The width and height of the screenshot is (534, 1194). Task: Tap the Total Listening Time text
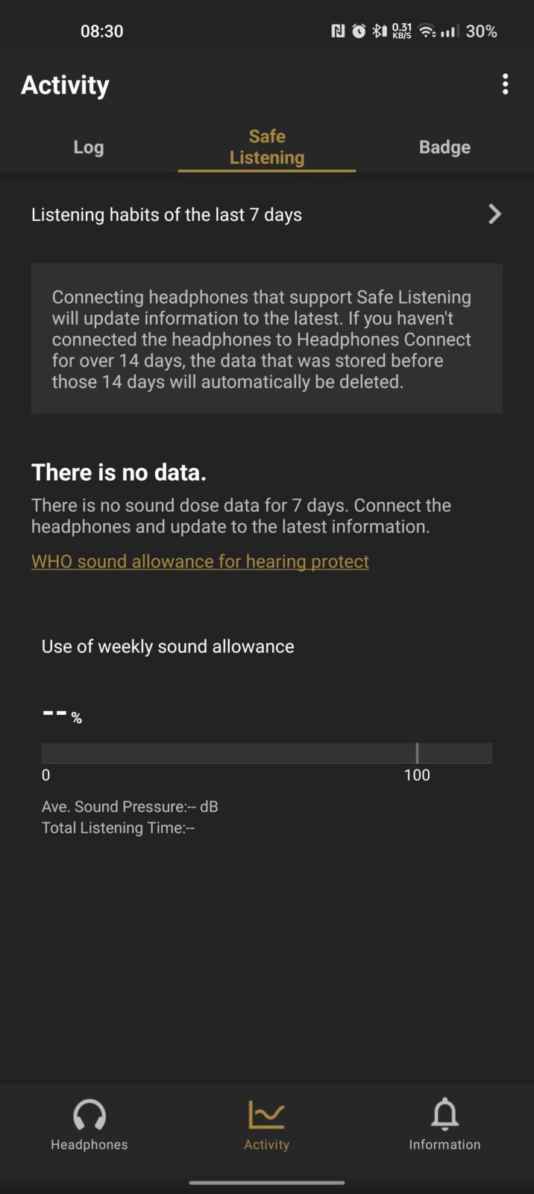point(118,828)
